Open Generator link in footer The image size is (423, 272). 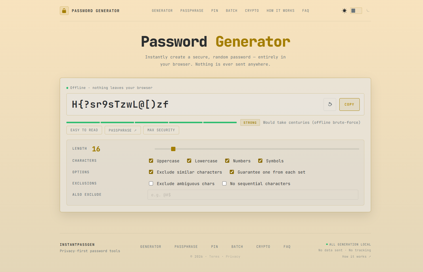tap(151, 247)
